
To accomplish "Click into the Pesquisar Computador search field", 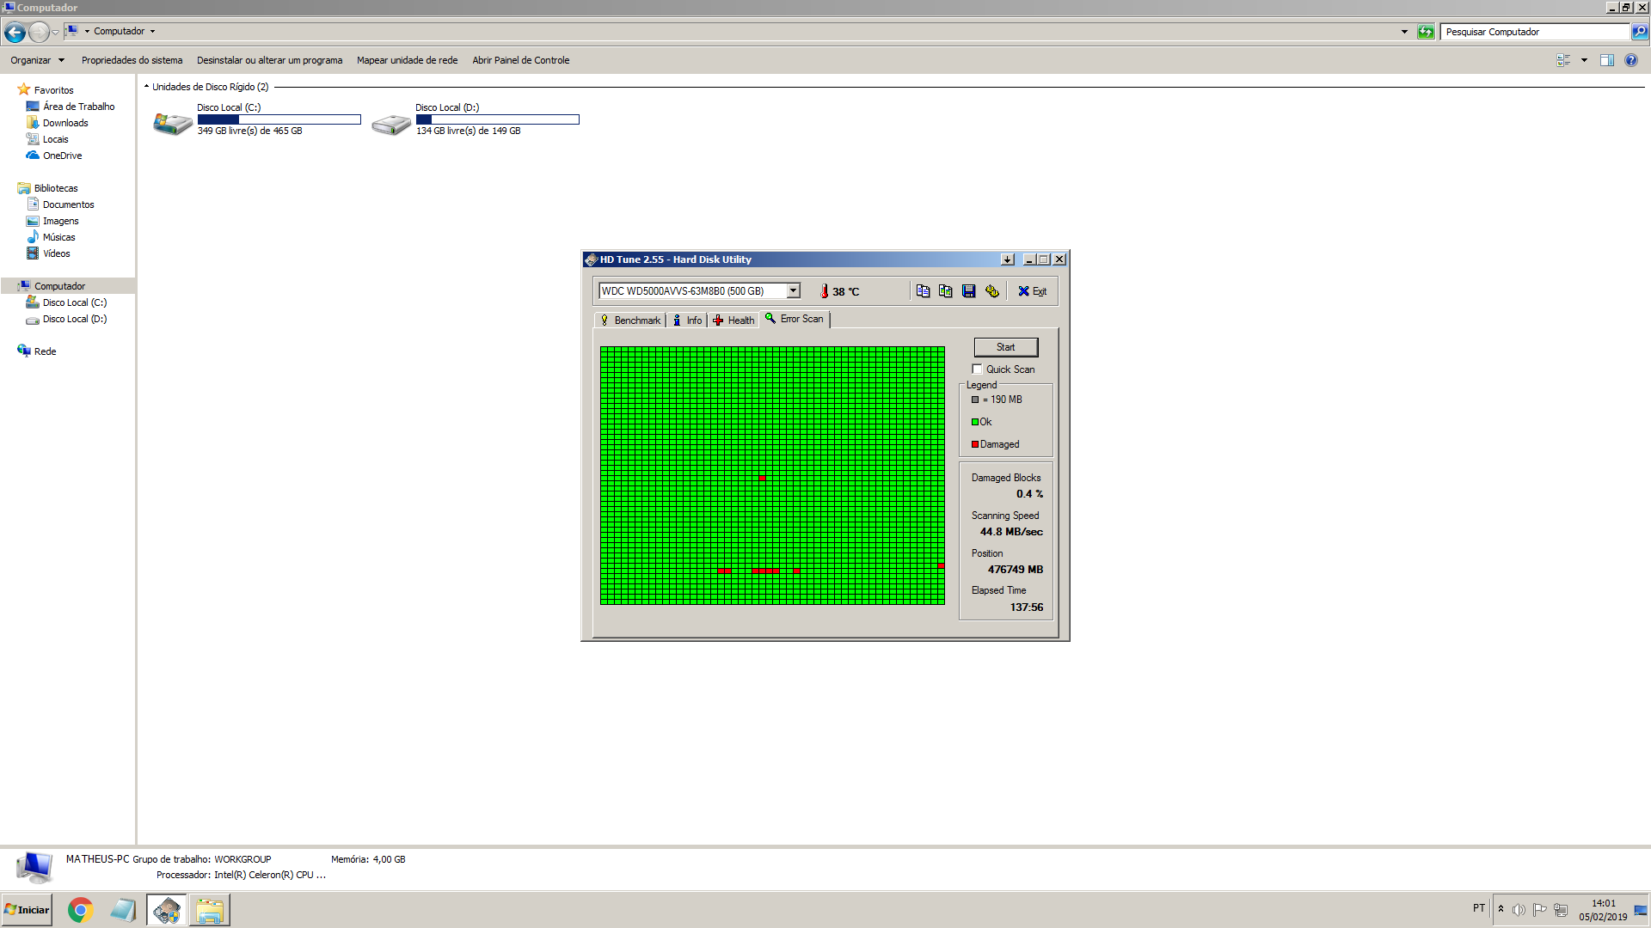I will [1535, 32].
